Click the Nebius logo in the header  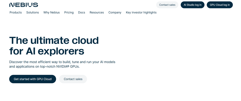(x=24, y=5)
